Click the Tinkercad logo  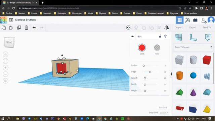click(4, 20)
